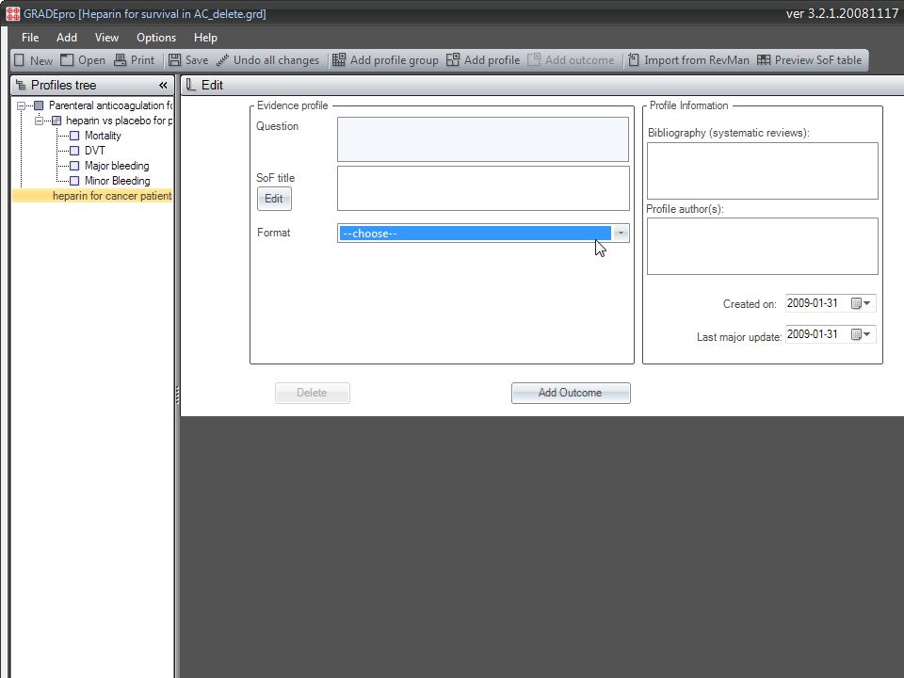Click the Add profile icon
Screen dimensions: 904x678
tap(453, 60)
